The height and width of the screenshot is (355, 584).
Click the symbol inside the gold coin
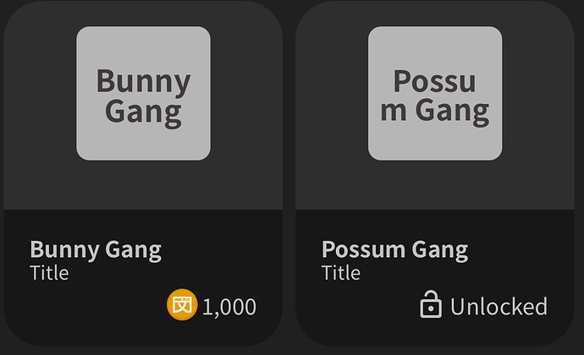pos(182,305)
